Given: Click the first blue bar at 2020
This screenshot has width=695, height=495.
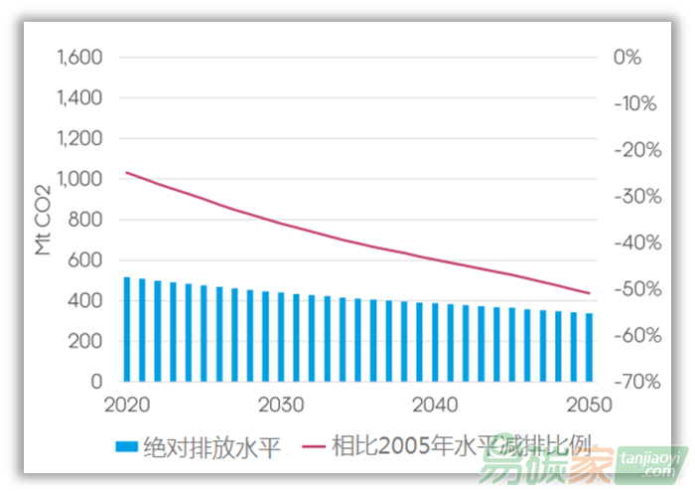Looking at the screenshot, I should [126, 329].
